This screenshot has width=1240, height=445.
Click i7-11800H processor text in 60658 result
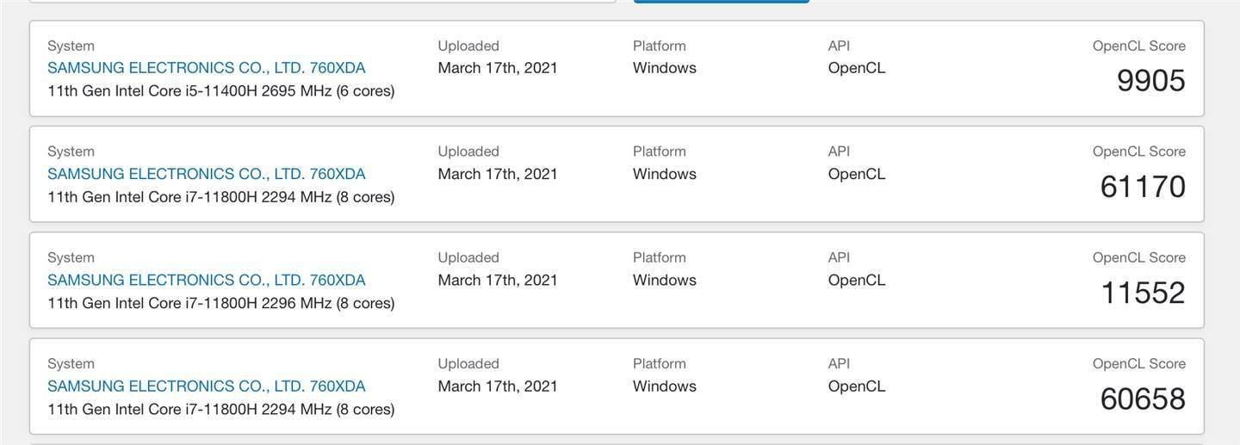pyautogui.click(x=220, y=409)
